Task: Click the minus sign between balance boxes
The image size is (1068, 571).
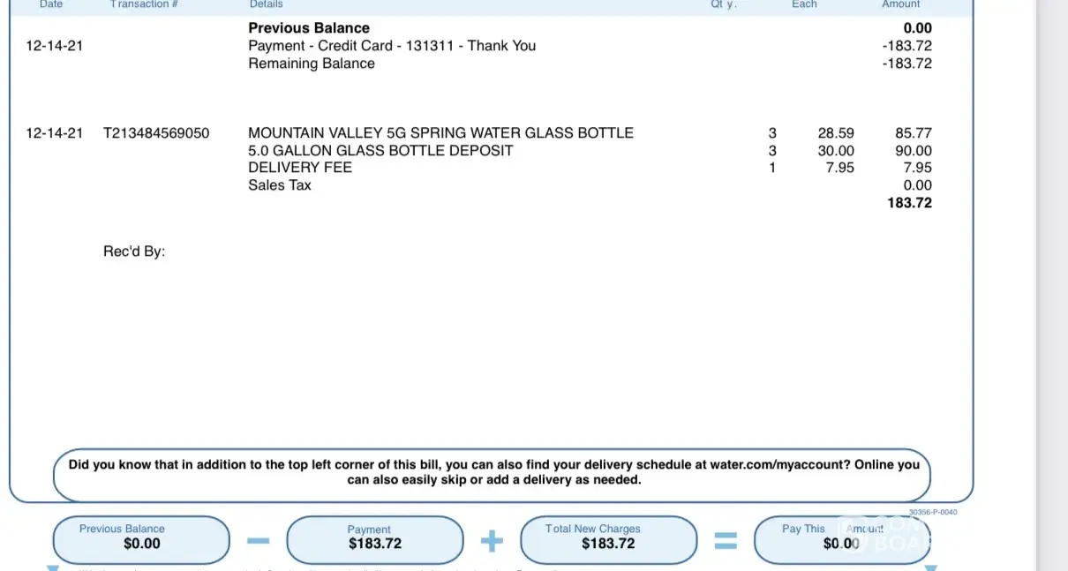Action: tap(259, 540)
